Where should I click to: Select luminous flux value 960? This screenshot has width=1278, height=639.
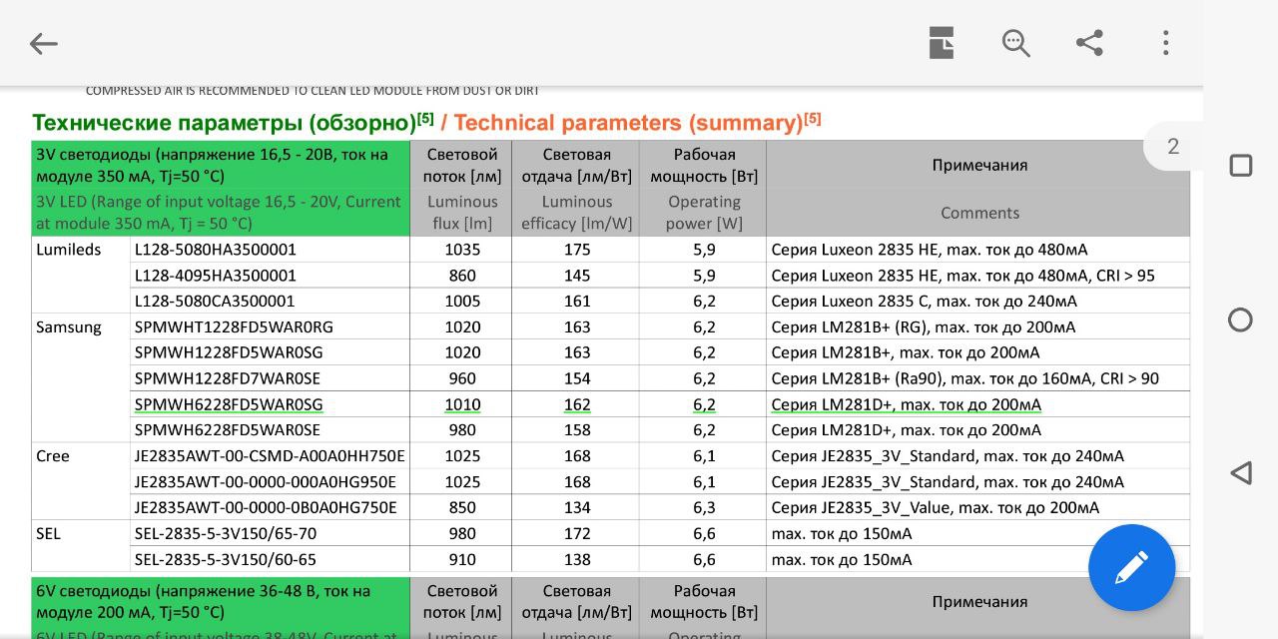click(x=462, y=378)
